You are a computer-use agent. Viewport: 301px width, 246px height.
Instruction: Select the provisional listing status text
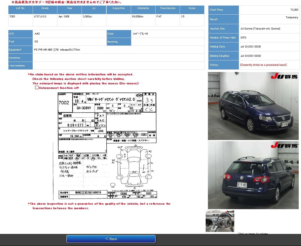(263, 65)
